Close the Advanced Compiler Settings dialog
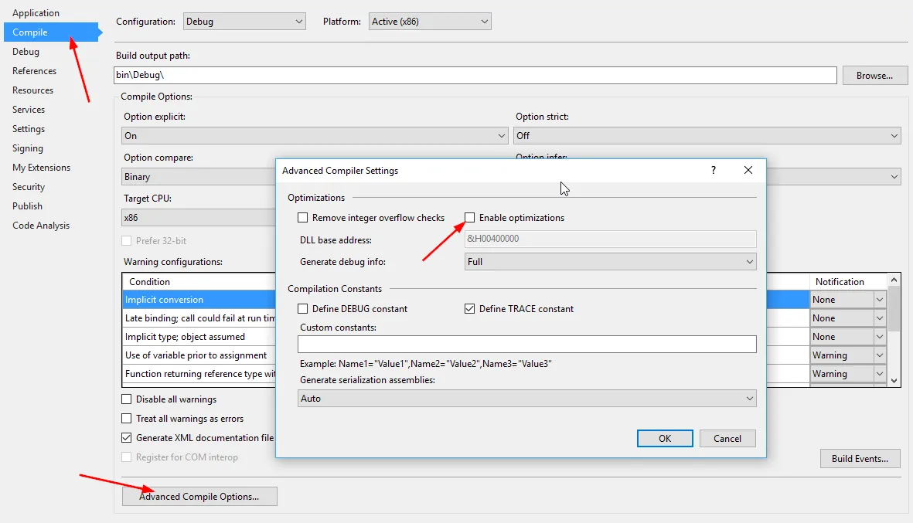 748,170
